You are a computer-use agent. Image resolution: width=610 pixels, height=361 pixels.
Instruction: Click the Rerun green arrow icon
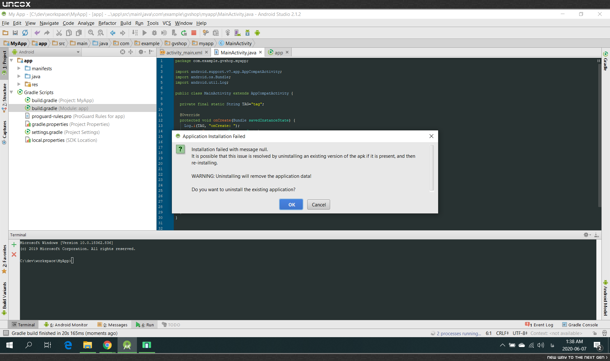(184, 33)
